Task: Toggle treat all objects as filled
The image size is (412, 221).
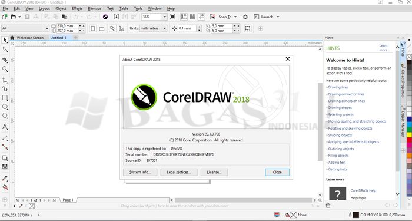Action: [x=248, y=28]
